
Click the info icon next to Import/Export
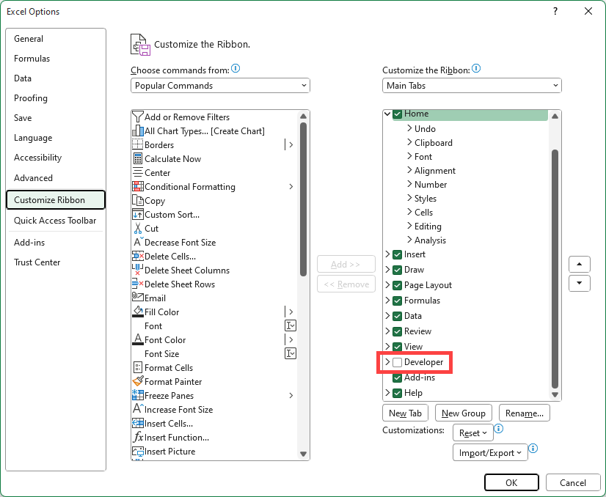coord(533,449)
